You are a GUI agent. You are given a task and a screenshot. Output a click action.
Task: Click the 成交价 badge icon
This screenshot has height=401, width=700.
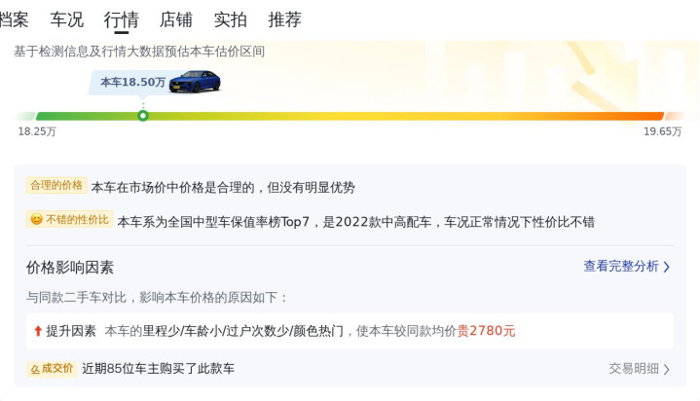pos(52,369)
